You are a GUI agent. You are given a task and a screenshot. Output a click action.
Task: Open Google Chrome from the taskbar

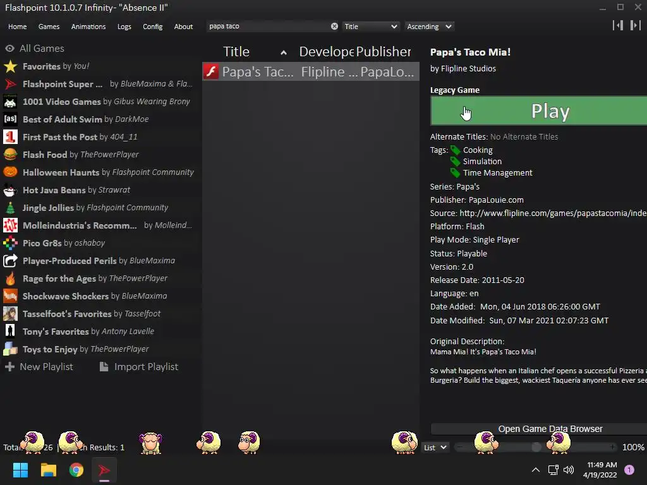76,470
